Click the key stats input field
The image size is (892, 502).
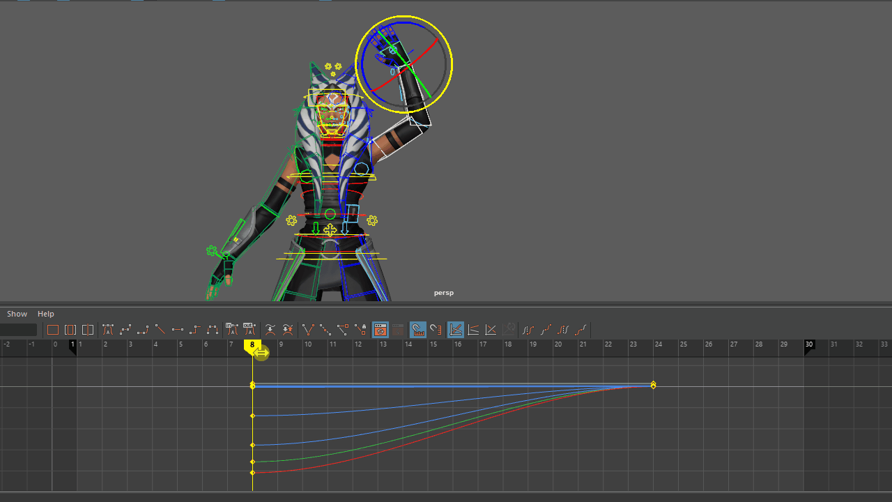pos(19,330)
